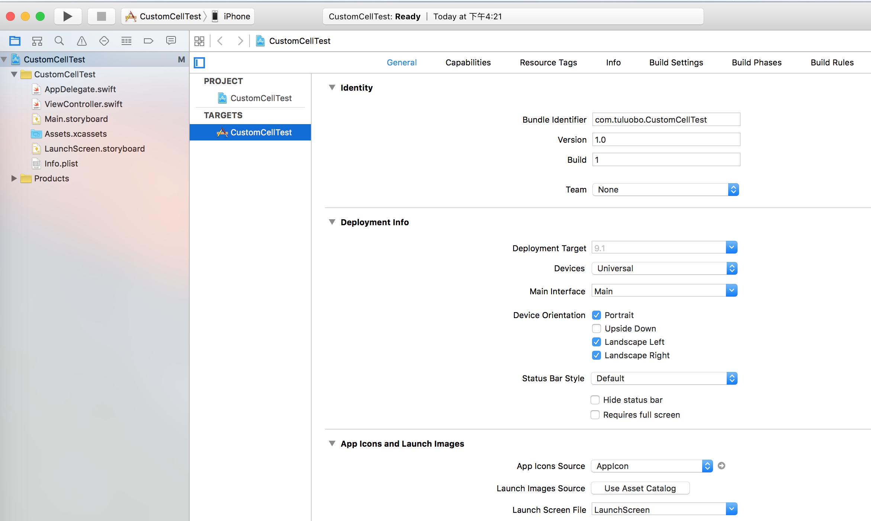The width and height of the screenshot is (871, 521).
Task: Open the Report navigator speech-bubble icon
Action: click(x=171, y=41)
